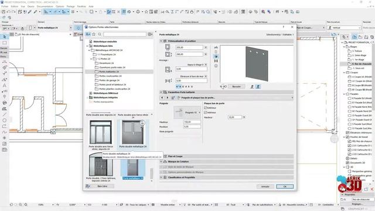The height and width of the screenshot is (211, 375).
Task: Toggle the height field lock button
Action: 206,55
